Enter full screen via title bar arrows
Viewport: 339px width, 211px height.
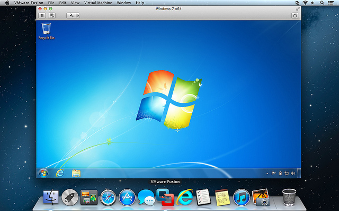click(x=297, y=9)
